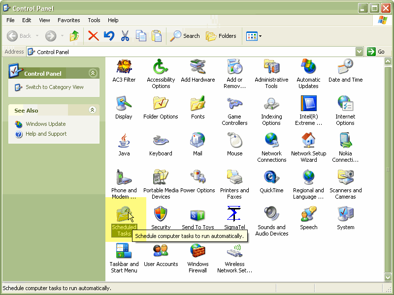Click the Go button

[x=376, y=52]
